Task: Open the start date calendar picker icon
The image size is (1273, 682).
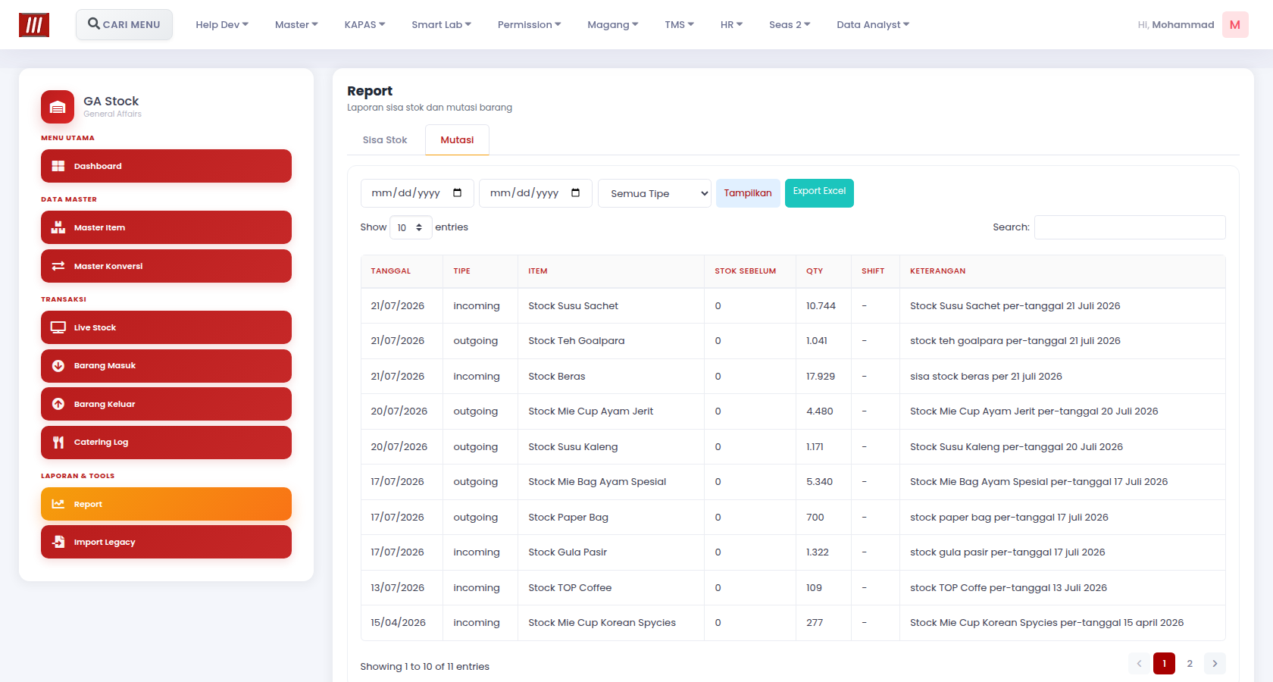Action: coord(457,192)
